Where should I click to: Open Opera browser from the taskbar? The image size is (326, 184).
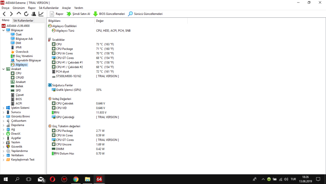point(53,179)
